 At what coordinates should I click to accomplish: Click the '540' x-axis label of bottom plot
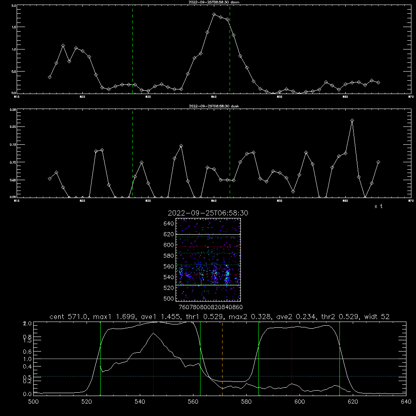[x=140, y=402]
